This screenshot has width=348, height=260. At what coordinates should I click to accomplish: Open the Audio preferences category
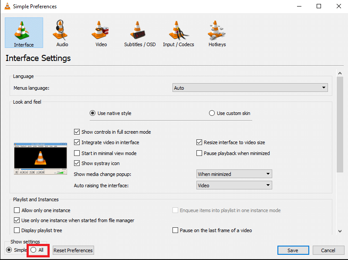click(x=62, y=33)
